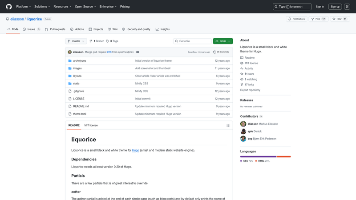Click the Activity pulse icon
Viewport: 356px width, 200px height.
tap(242, 68)
